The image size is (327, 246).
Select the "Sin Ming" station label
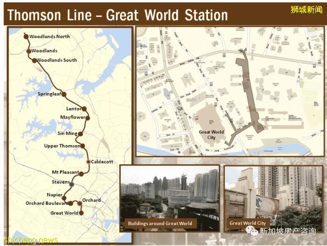coord(68,133)
